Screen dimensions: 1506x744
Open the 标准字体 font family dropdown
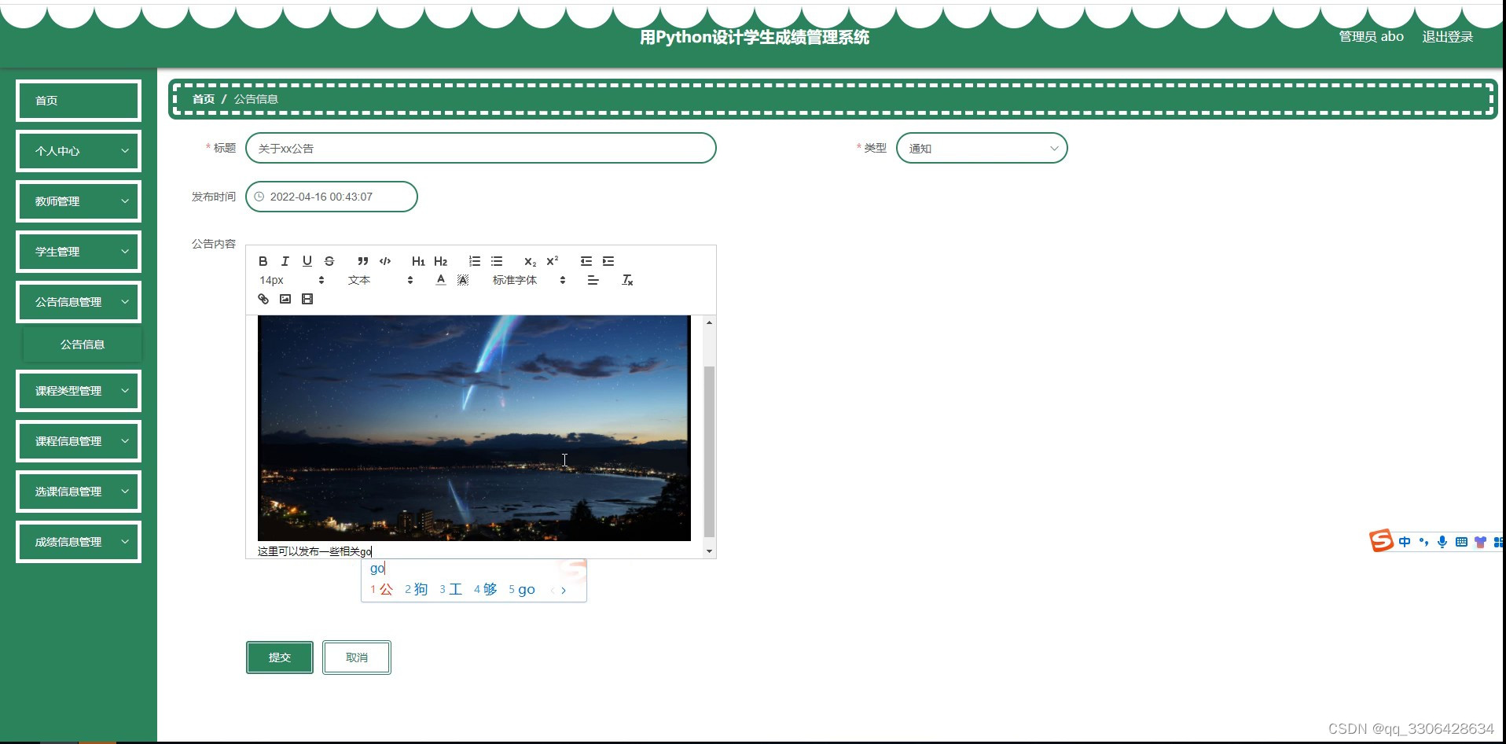point(529,280)
